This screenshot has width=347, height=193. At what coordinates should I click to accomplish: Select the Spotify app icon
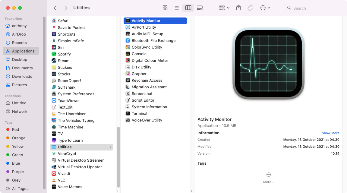[54, 54]
